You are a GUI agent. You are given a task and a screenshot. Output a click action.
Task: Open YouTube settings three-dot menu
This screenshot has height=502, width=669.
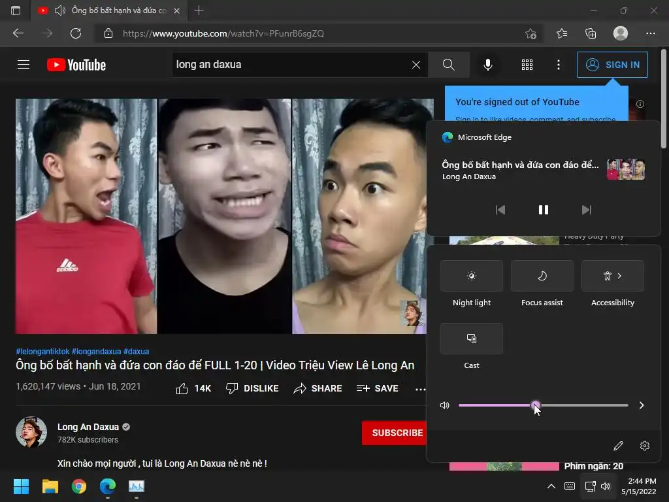558,65
